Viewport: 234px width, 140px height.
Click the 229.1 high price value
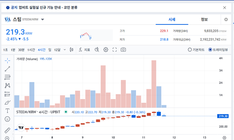[x=164, y=31]
